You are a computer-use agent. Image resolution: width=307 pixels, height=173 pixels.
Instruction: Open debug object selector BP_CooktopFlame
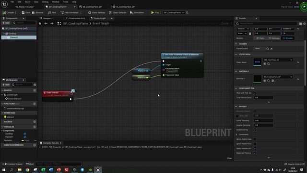point(174,12)
